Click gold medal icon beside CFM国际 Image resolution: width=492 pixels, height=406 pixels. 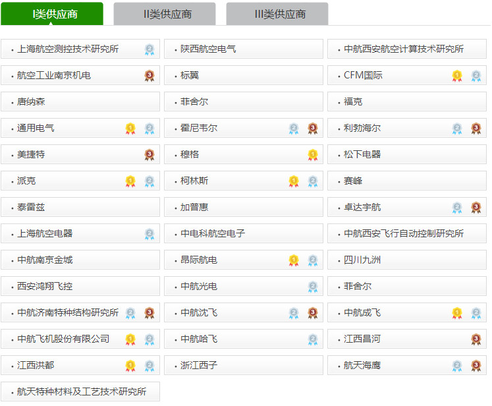click(x=457, y=76)
